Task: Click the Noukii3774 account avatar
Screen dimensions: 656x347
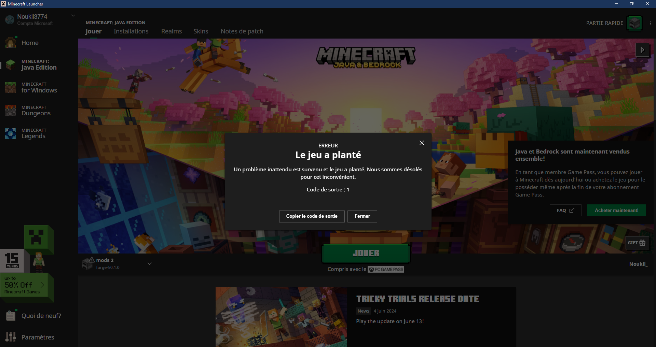Action: 10,20
